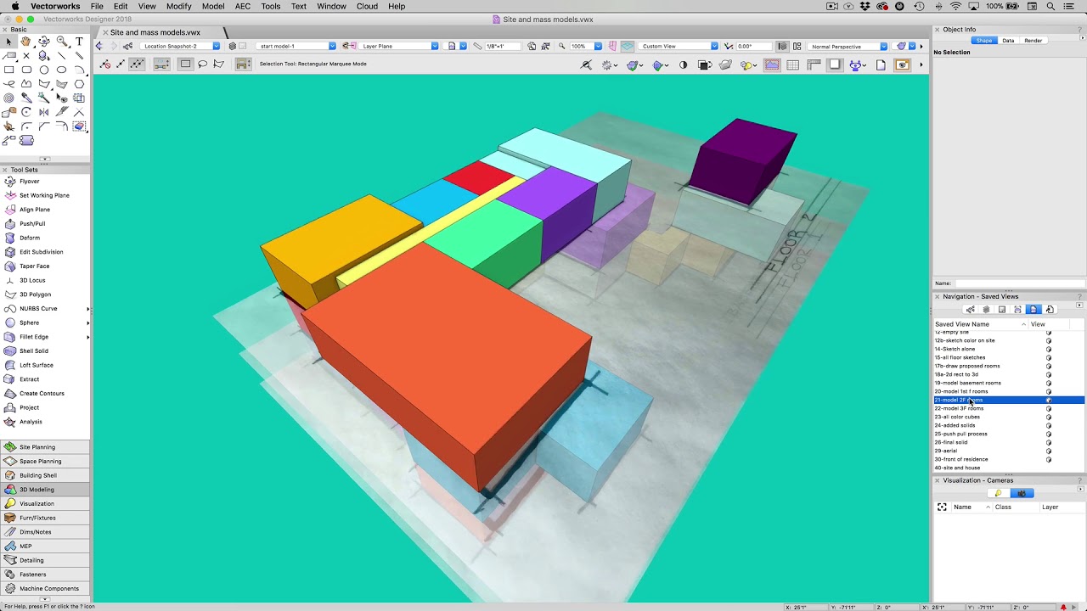Toggle visibility of 19-model basement rooms view

pyautogui.click(x=1048, y=383)
